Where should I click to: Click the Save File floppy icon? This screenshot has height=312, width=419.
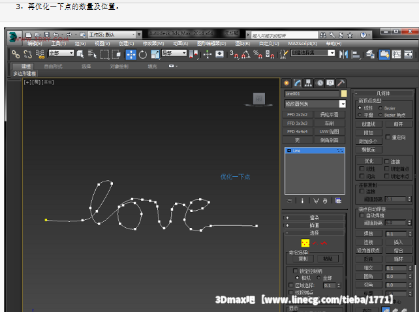click(47, 35)
